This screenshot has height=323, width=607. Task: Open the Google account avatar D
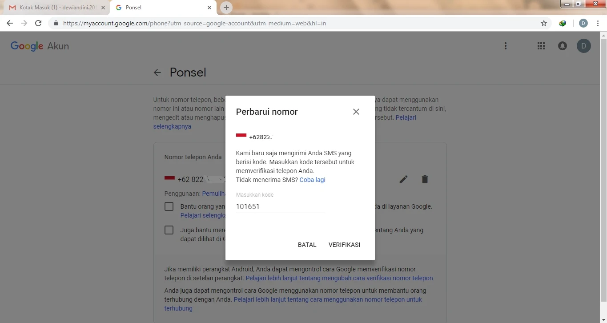584,45
